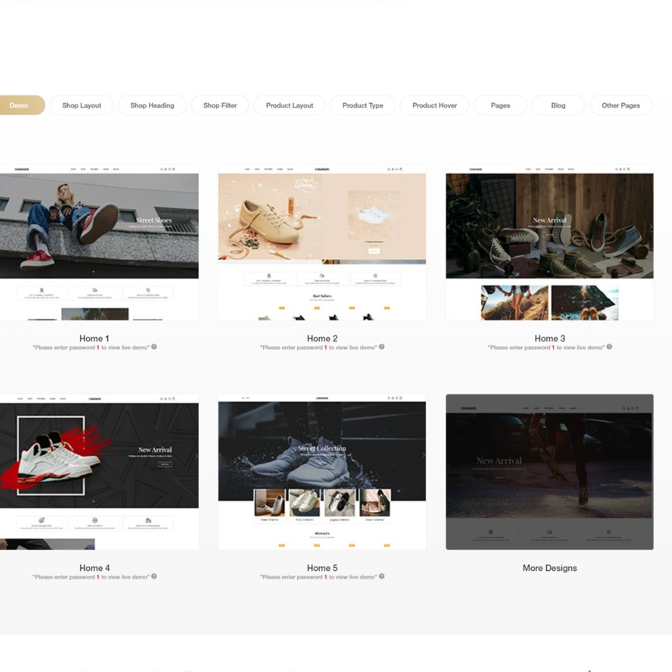The width and height of the screenshot is (672, 672).
Task: Open the Home 5 demo thumbnail
Action: 322,472
